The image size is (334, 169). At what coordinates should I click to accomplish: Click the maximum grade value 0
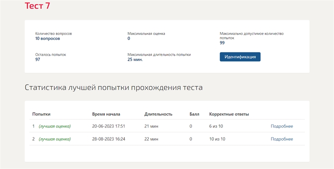[129, 38]
